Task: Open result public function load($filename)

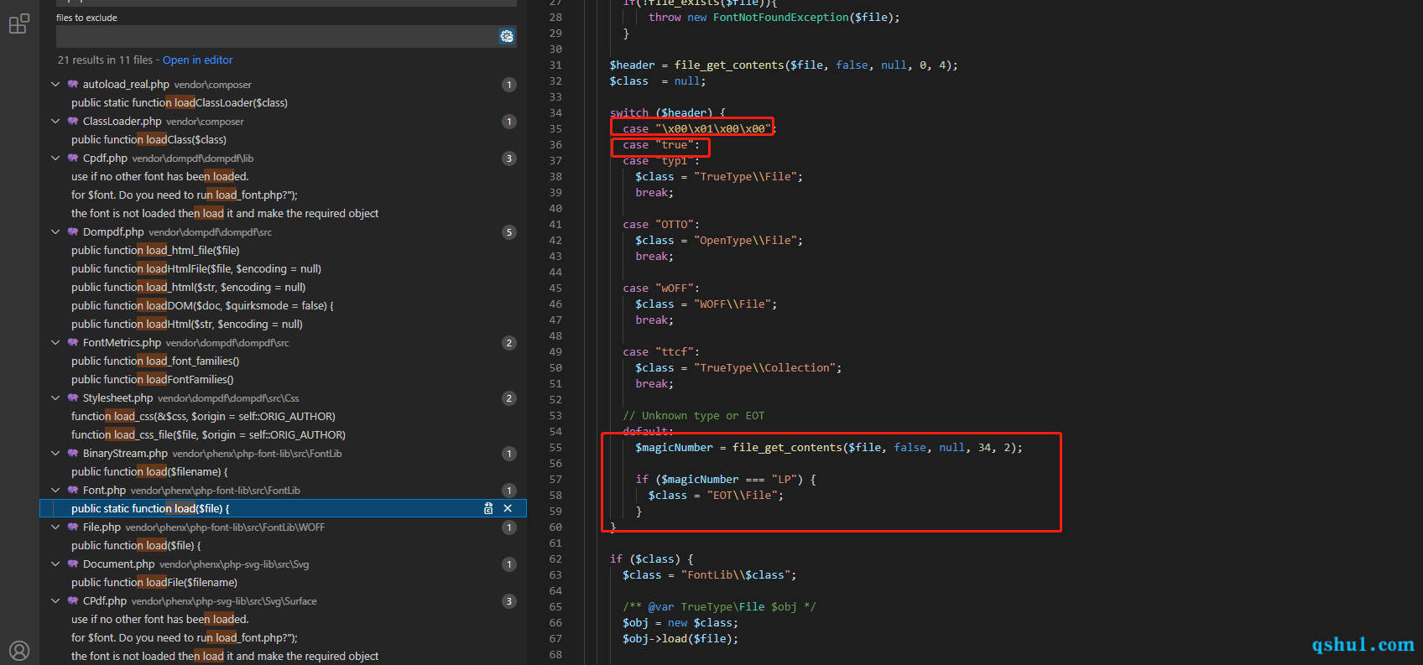Action: coord(283,471)
